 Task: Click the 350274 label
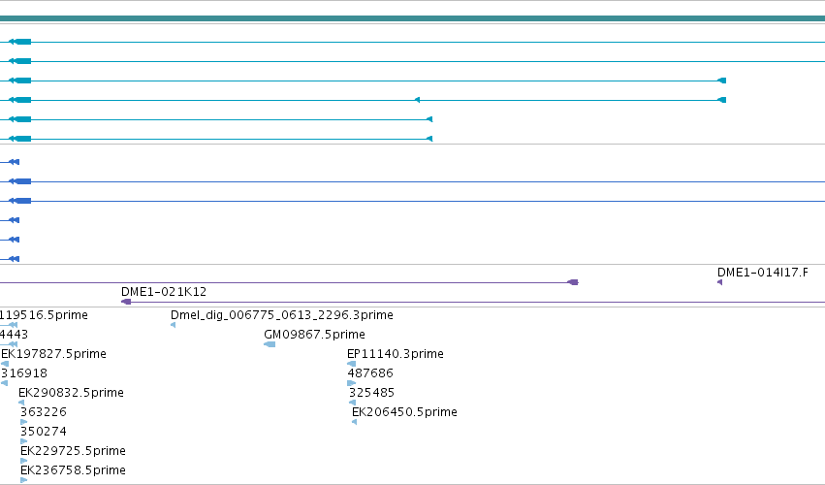pyautogui.click(x=44, y=432)
